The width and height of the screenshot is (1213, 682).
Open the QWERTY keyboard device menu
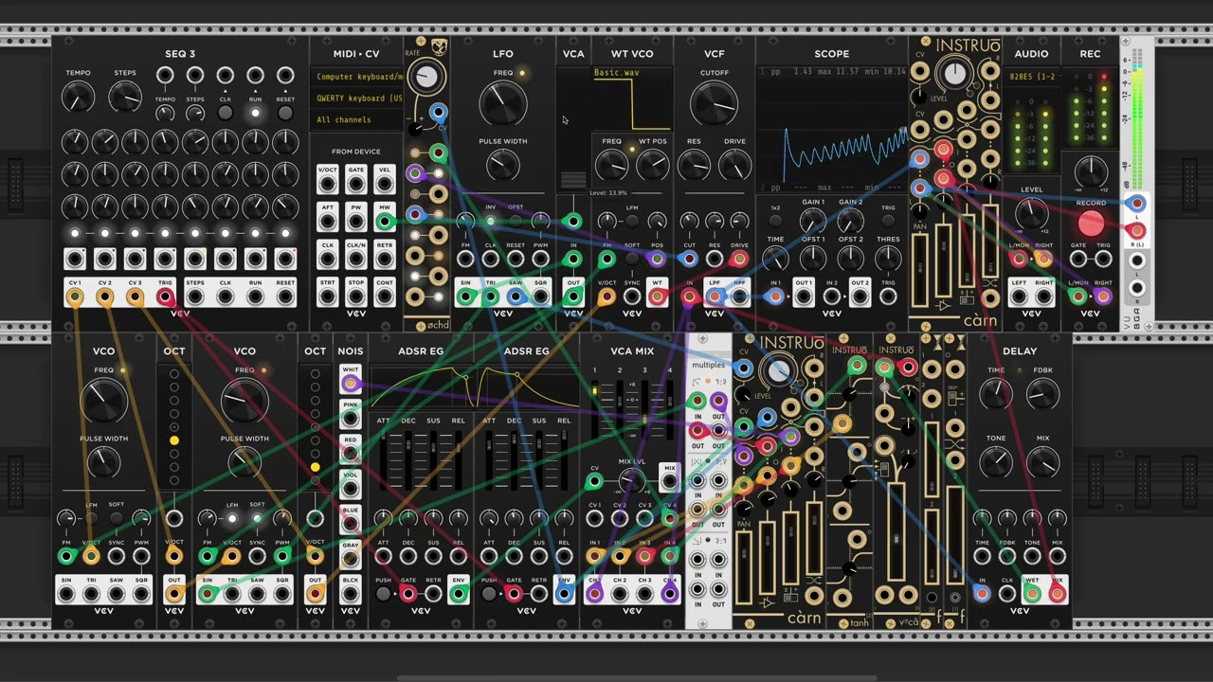(358, 99)
